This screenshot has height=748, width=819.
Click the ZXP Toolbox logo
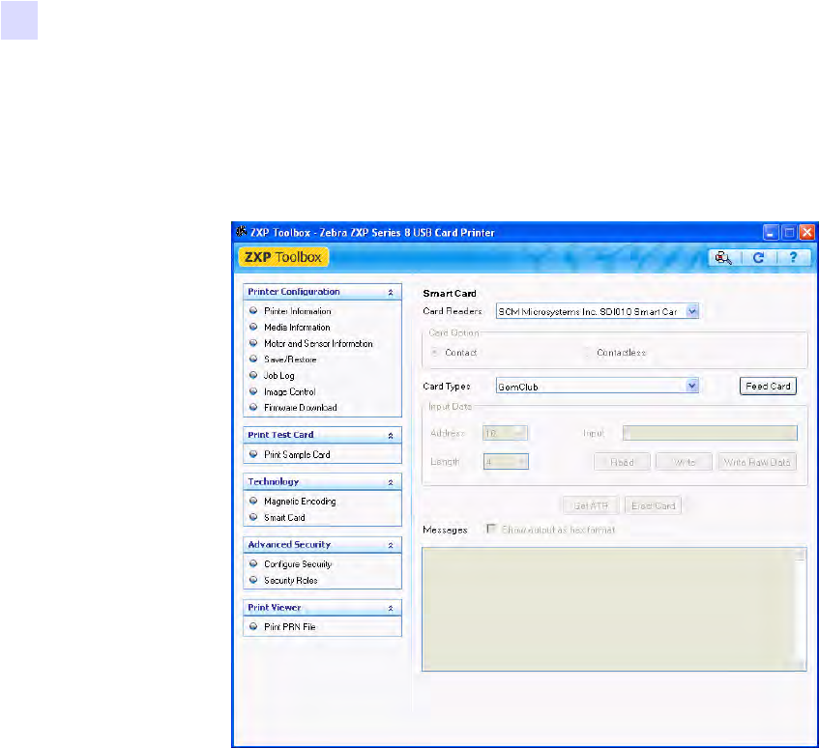point(283,257)
